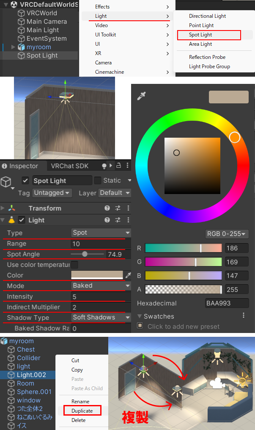Open the Swatches three-dot options menu
This screenshot has height=430, width=255.
(244, 316)
